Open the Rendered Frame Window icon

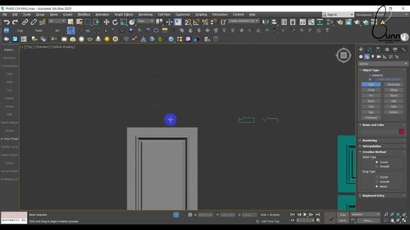click(348, 22)
